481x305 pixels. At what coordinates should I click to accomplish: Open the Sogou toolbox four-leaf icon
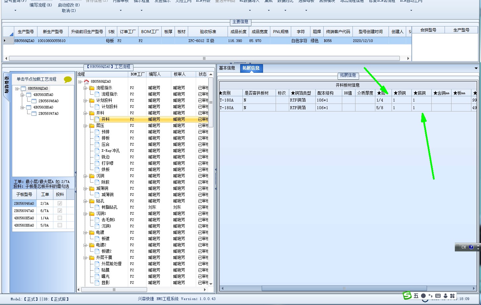click(x=452, y=296)
